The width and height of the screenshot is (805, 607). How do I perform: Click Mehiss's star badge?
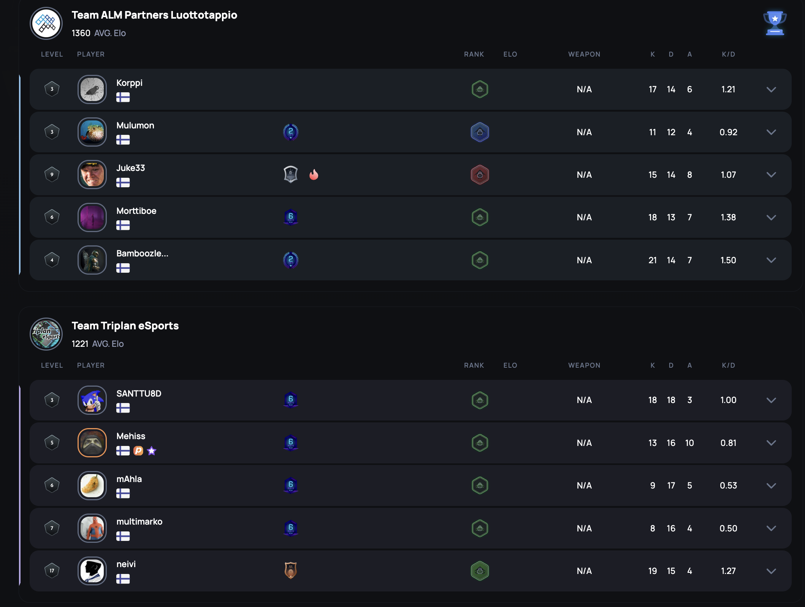[152, 451]
